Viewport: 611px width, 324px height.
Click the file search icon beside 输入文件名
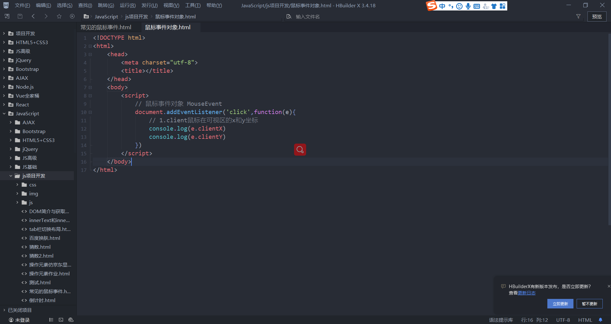[289, 17]
